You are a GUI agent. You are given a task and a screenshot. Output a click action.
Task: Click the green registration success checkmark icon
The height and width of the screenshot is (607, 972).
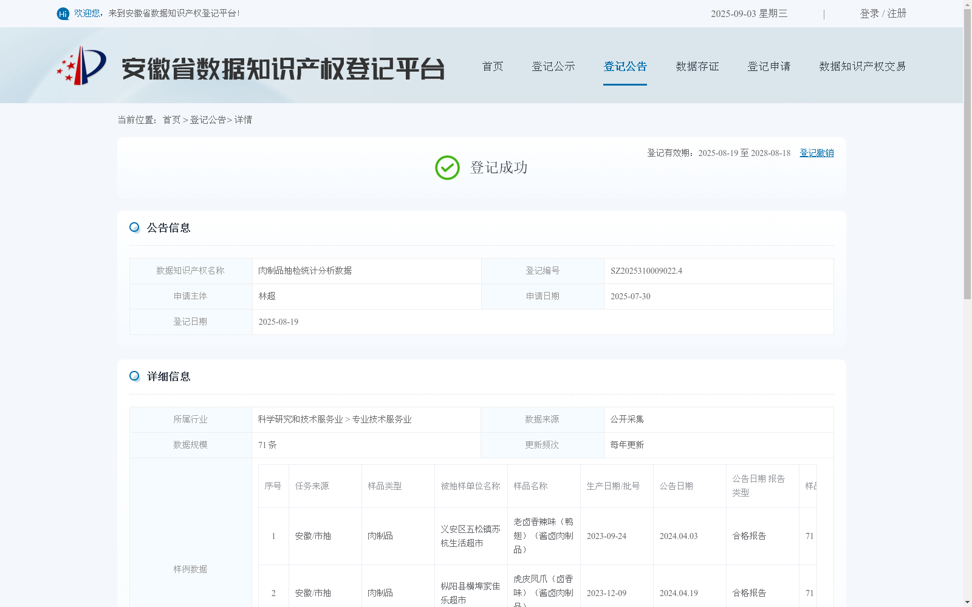tap(447, 168)
